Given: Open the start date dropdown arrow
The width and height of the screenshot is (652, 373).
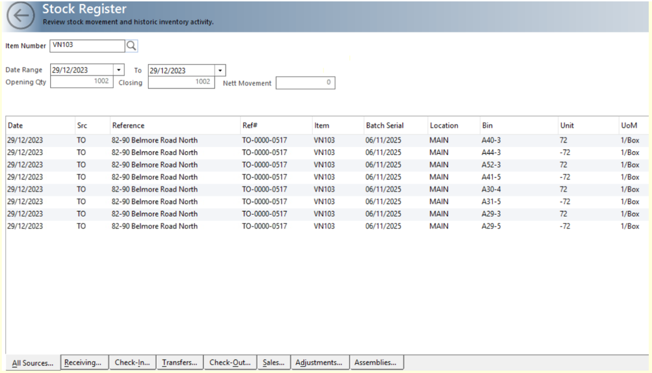Looking at the screenshot, I should pos(119,70).
